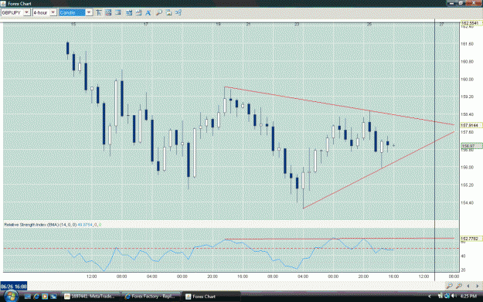
Task: Click the crosshair/line tool icon after Candle dropdown
Action: pyautogui.click(x=99, y=12)
